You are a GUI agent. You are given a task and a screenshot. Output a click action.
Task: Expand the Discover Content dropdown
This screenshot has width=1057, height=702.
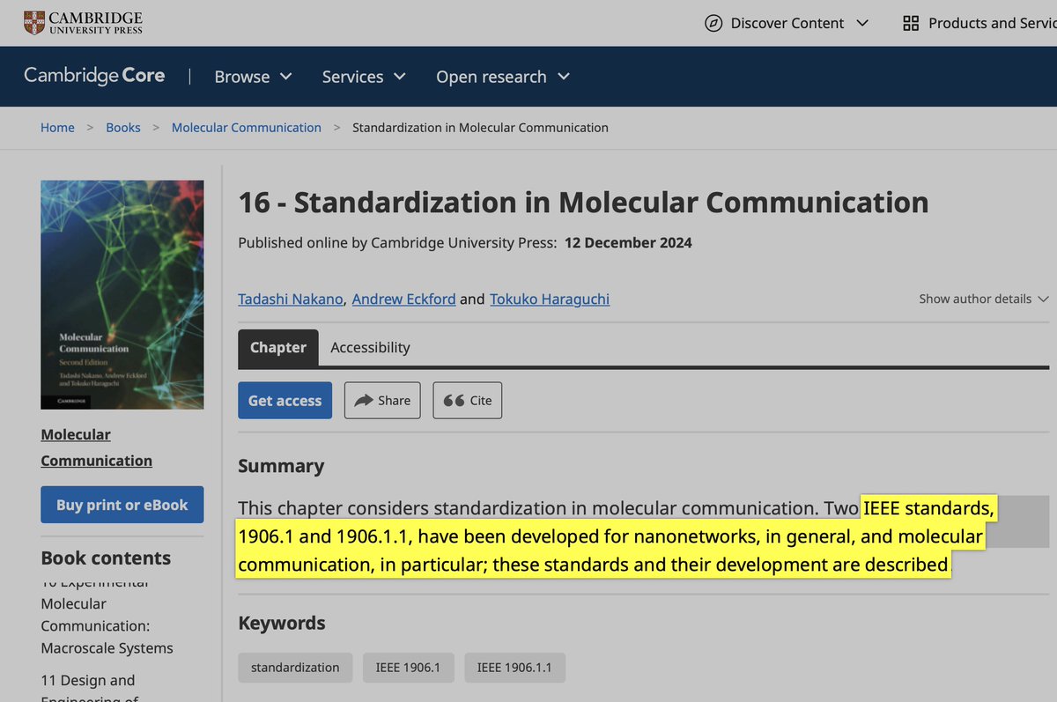tap(787, 24)
